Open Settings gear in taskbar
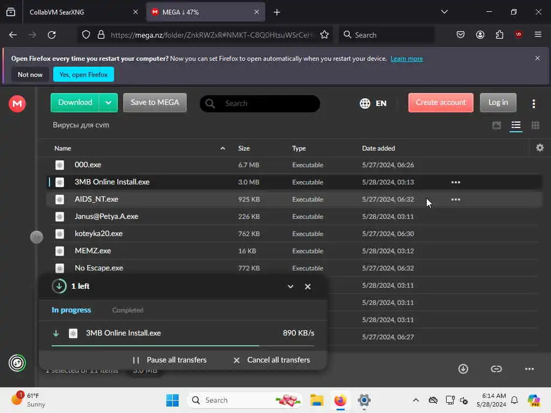Image resolution: width=551 pixels, height=413 pixels. pyautogui.click(x=364, y=400)
